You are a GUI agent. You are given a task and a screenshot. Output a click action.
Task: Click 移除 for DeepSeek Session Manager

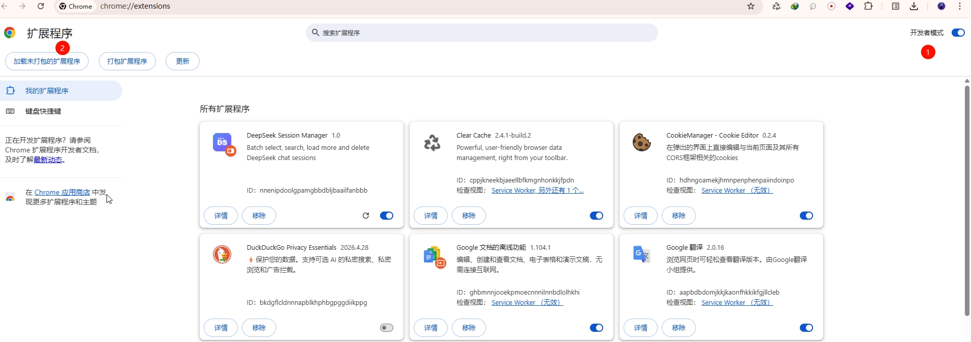click(259, 216)
